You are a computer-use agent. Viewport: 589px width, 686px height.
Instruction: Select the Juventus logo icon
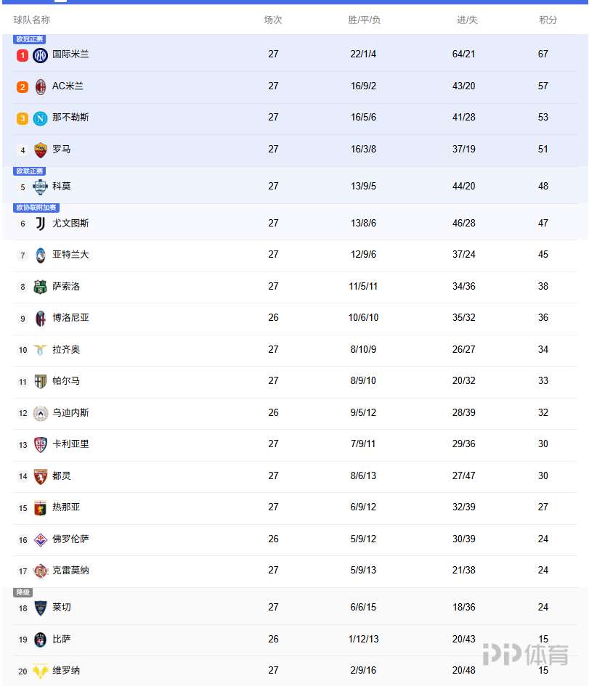41,224
